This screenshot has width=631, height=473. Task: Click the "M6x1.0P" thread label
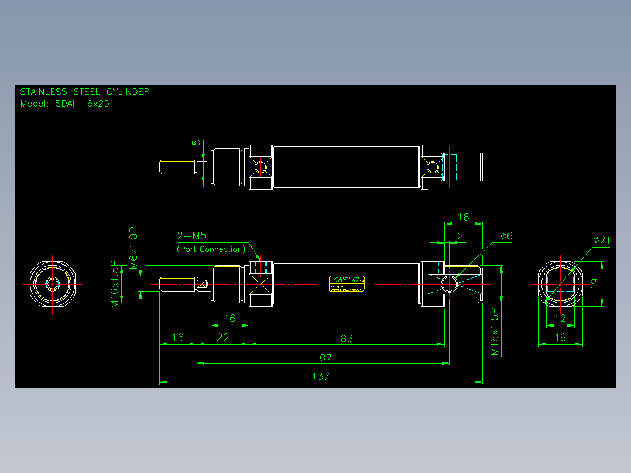click(x=133, y=248)
